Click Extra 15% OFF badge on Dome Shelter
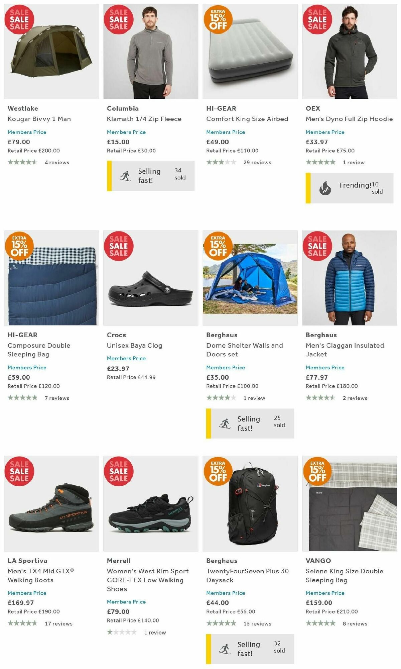The image size is (401, 669). tap(218, 245)
